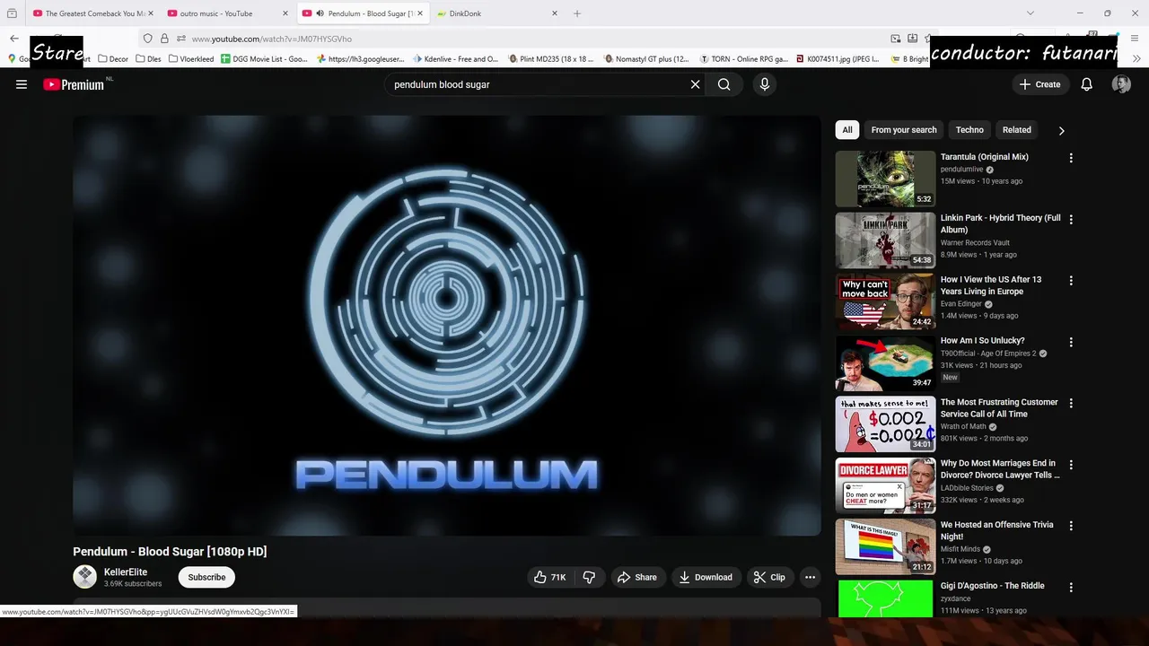This screenshot has width=1149, height=646.
Task: Open How Am I So Unlucky thumbnail
Action: (x=885, y=362)
